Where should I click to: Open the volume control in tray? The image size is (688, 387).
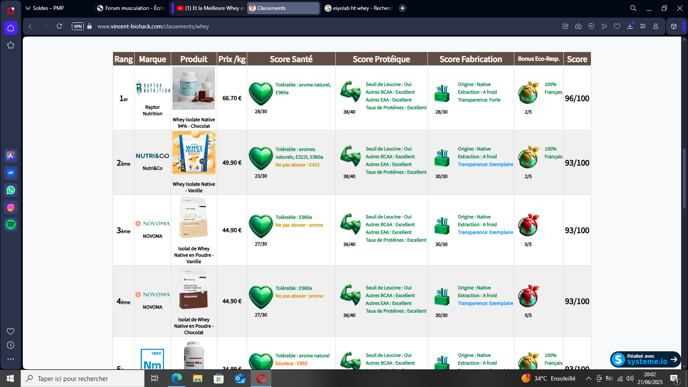(x=630, y=378)
